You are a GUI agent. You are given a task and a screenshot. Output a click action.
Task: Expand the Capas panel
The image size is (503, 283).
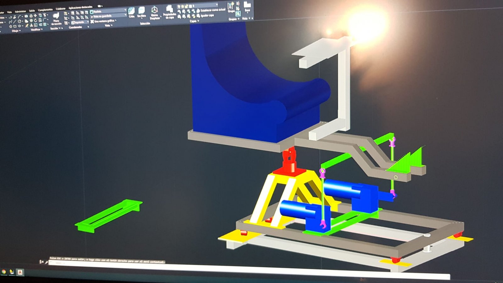click(x=194, y=21)
